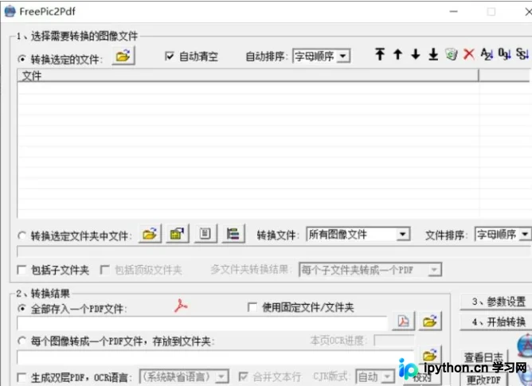Click the per-image PDF folder path field

click(216, 357)
